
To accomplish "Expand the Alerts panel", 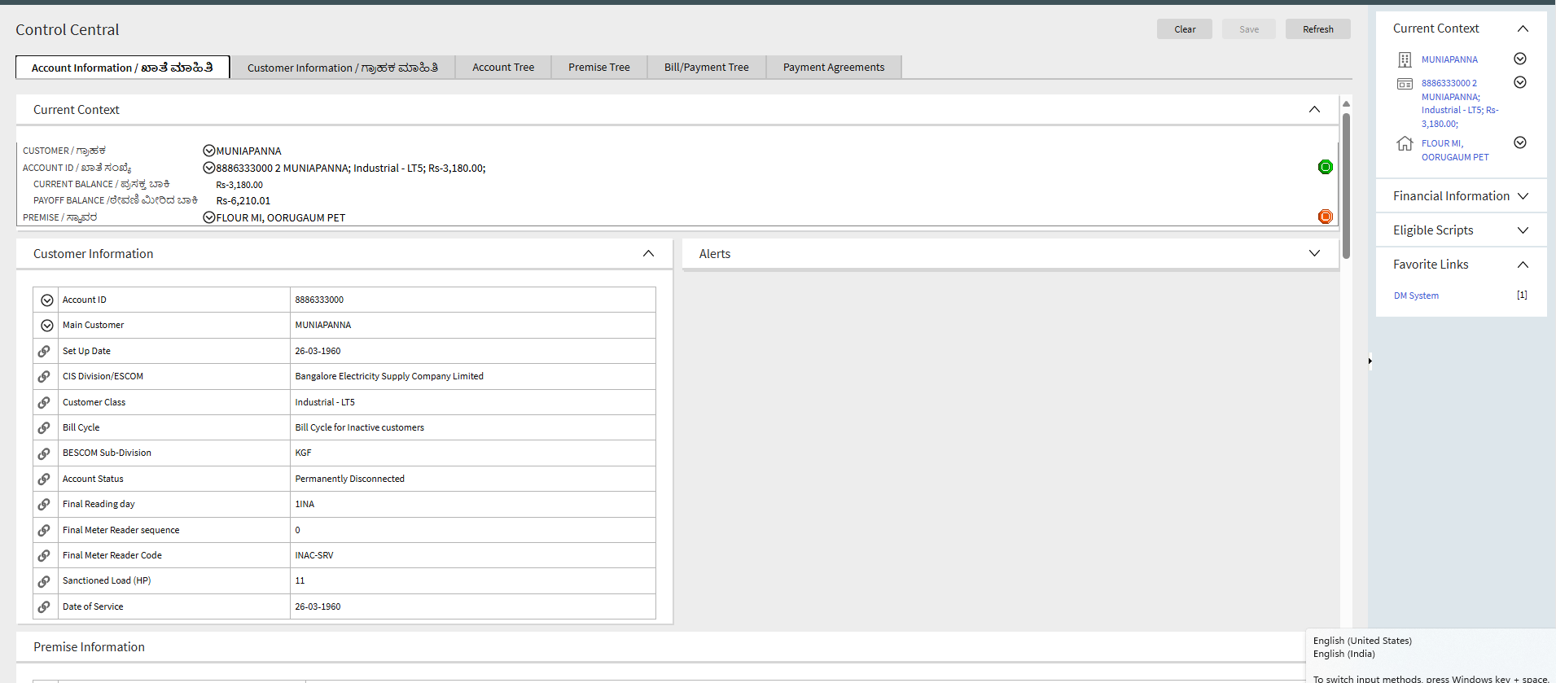I will 1314,253.
